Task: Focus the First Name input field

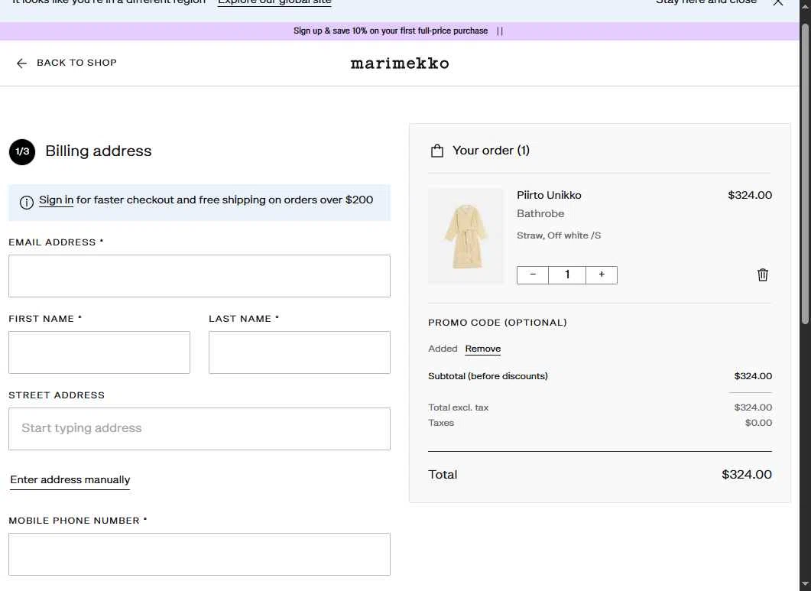Action: pyautogui.click(x=99, y=352)
